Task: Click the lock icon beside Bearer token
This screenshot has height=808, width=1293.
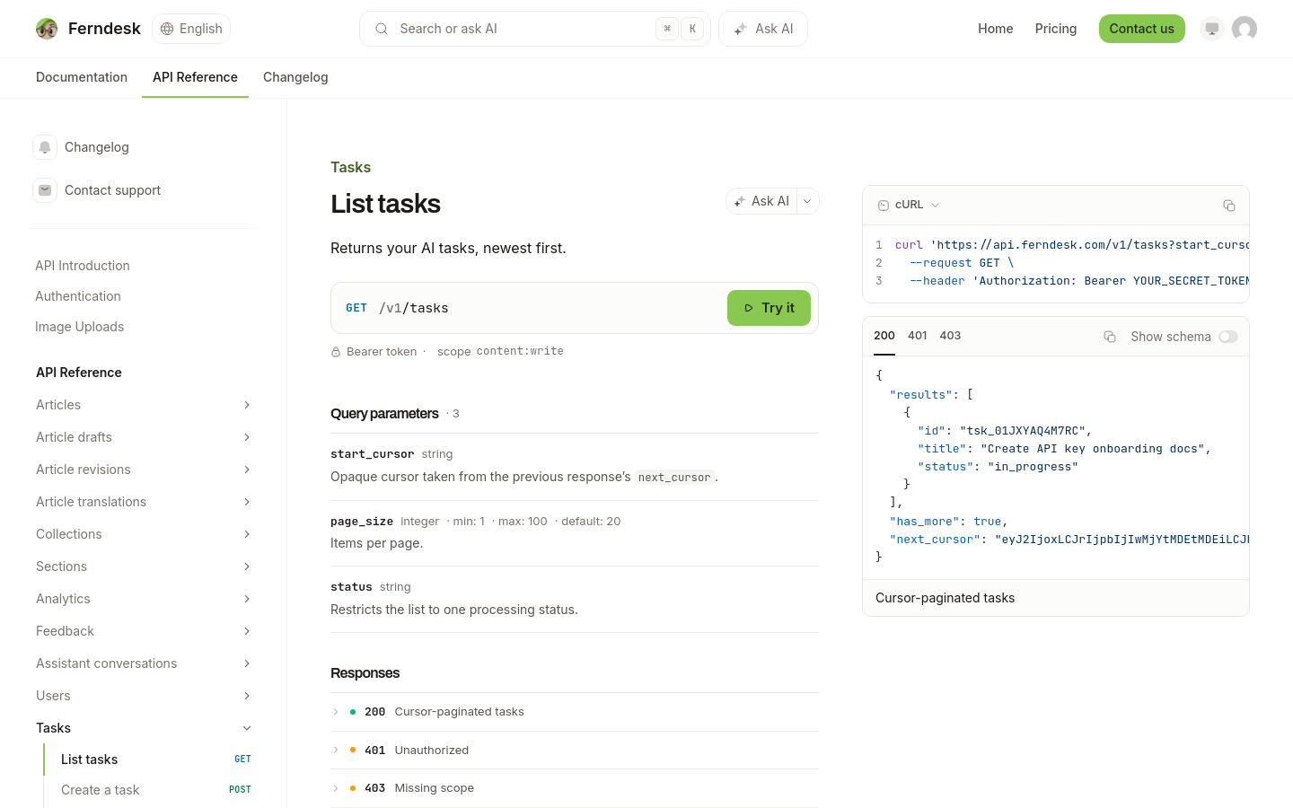Action: tap(336, 352)
